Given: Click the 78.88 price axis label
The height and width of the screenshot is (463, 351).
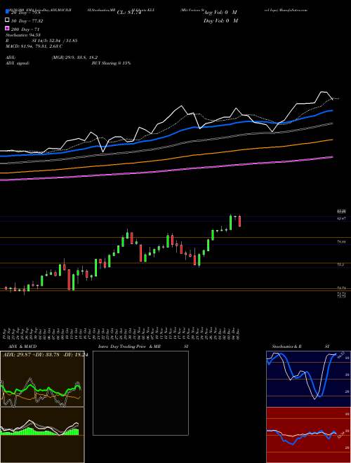Looking at the screenshot, I should click(341, 242).
